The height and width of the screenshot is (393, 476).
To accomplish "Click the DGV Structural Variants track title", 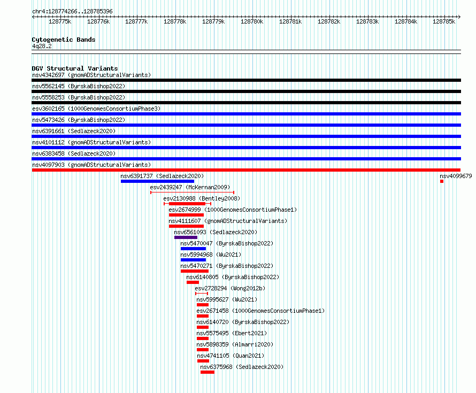I will 75,68.
